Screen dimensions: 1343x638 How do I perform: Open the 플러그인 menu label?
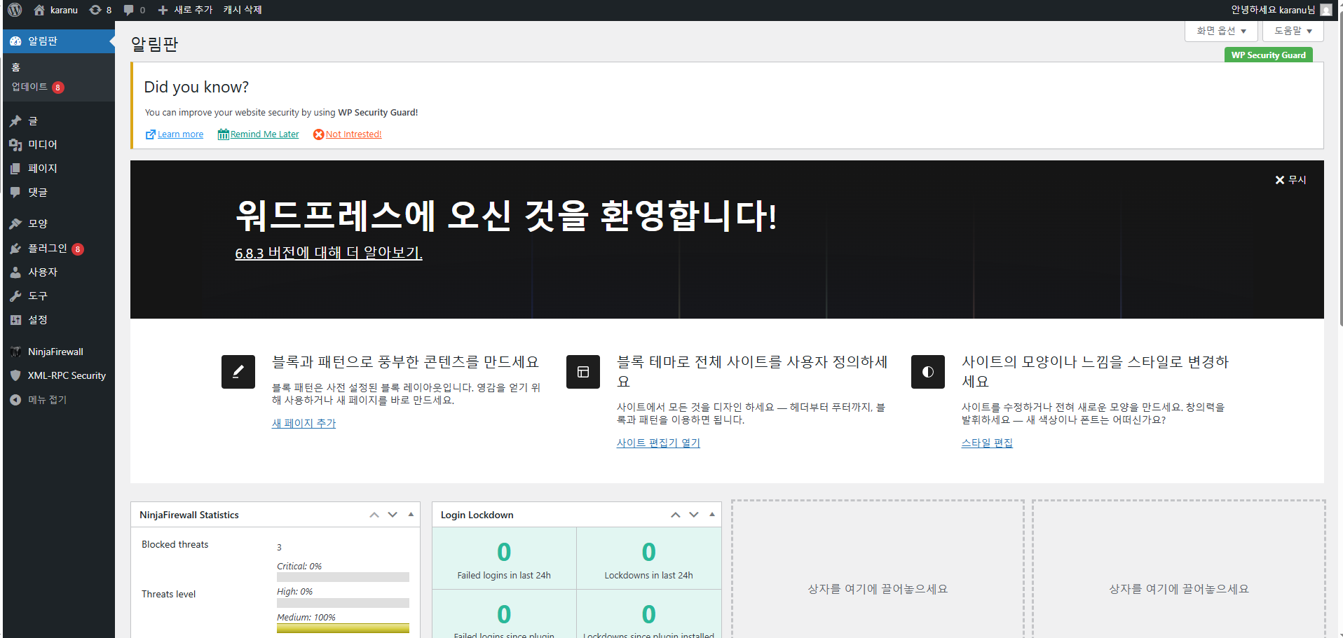point(48,249)
